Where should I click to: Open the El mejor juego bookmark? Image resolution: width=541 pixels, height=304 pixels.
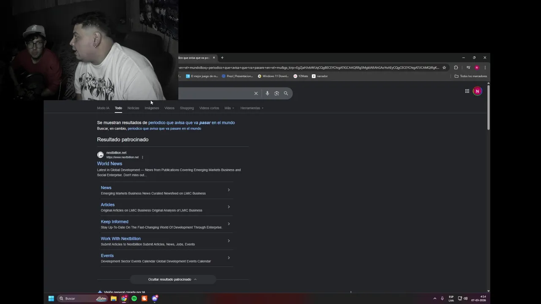click(x=202, y=76)
